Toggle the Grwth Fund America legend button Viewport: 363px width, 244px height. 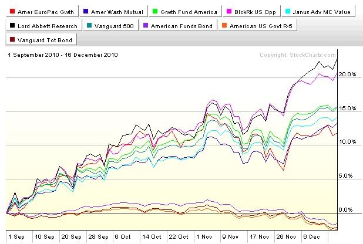coord(185,12)
